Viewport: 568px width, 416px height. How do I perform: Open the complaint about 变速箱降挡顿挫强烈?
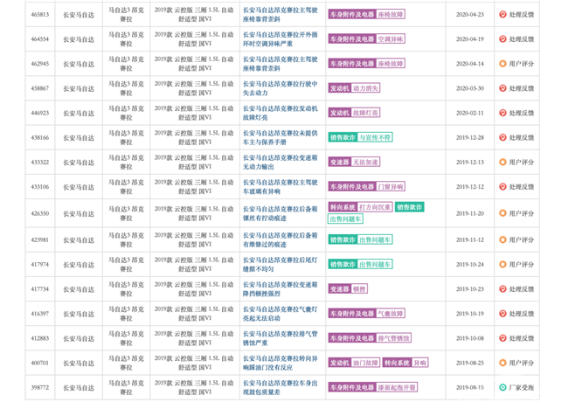(280, 289)
